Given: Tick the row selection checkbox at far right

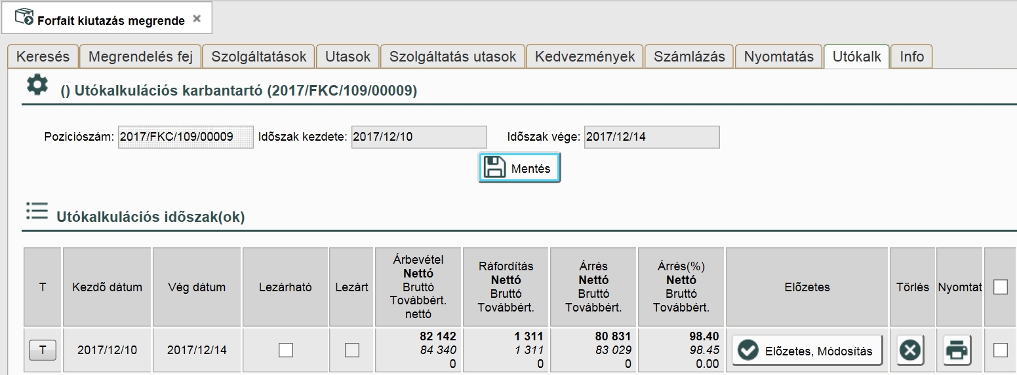Looking at the screenshot, I should click(1000, 350).
